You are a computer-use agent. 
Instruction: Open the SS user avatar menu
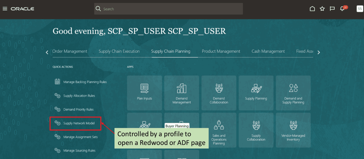360,9
